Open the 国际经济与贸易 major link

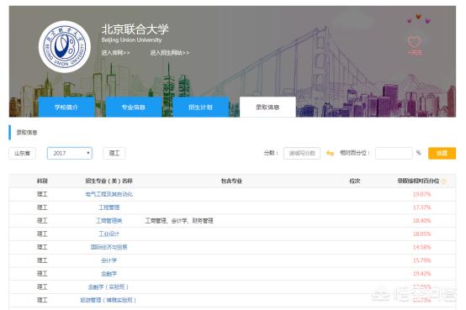pos(109,247)
